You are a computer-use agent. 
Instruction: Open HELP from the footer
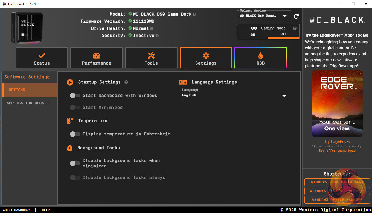pos(46,210)
